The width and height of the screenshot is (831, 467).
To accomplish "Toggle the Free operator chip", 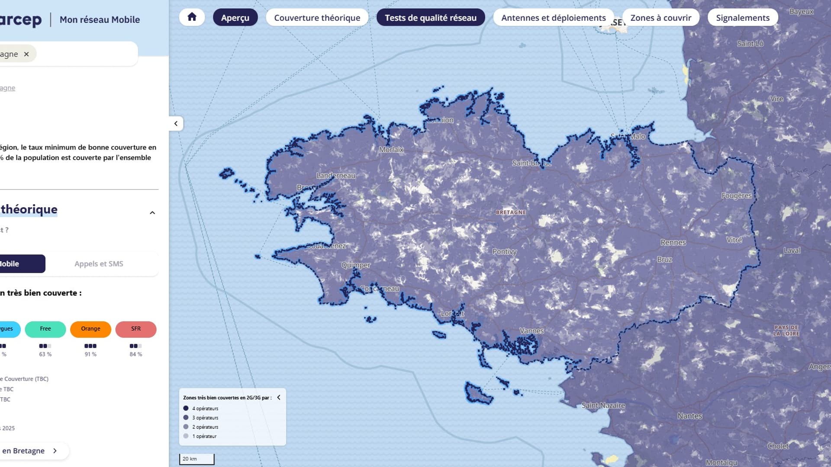I will pos(45,329).
